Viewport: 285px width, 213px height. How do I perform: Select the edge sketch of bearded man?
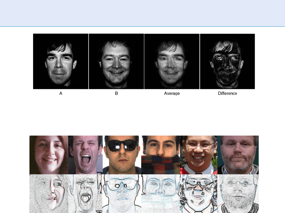[238, 193]
